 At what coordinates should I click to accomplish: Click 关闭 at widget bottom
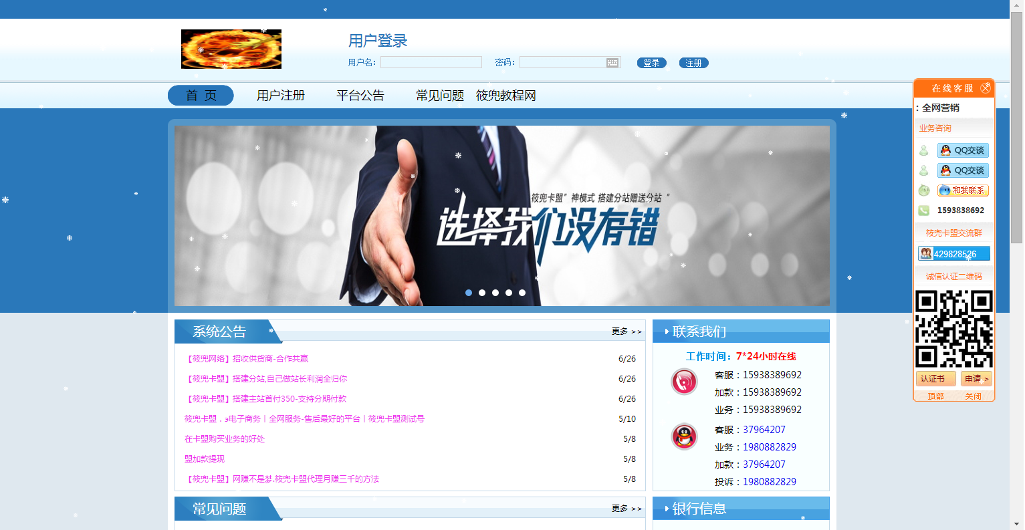(x=974, y=396)
